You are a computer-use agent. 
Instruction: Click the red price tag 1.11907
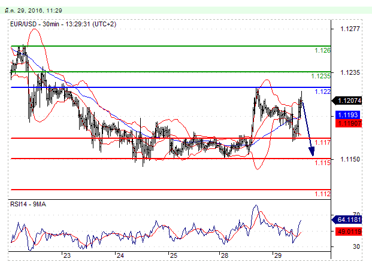[349, 123]
